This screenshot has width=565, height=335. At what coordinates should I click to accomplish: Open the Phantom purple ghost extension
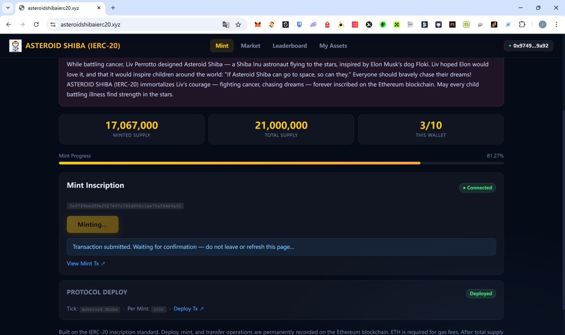(x=313, y=25)
